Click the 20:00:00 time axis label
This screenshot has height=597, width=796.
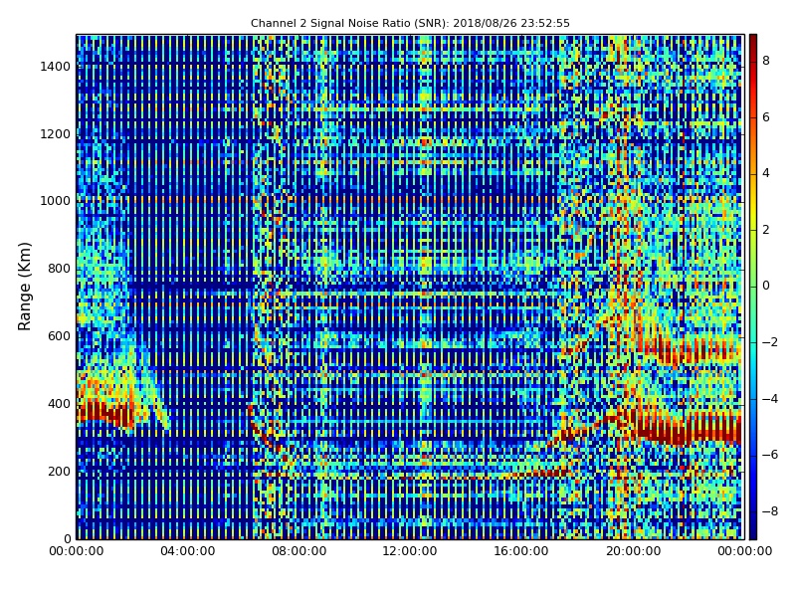[633, 551]
